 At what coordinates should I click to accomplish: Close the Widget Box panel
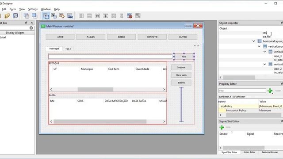pyautogui.click(x=32, y=23)
